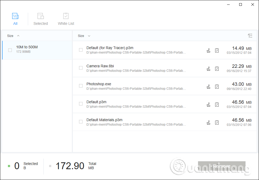The image size is (259, 180).
Task: Enable the Camera Raw.8bi checkbox
Action: (x=81, y=68)
